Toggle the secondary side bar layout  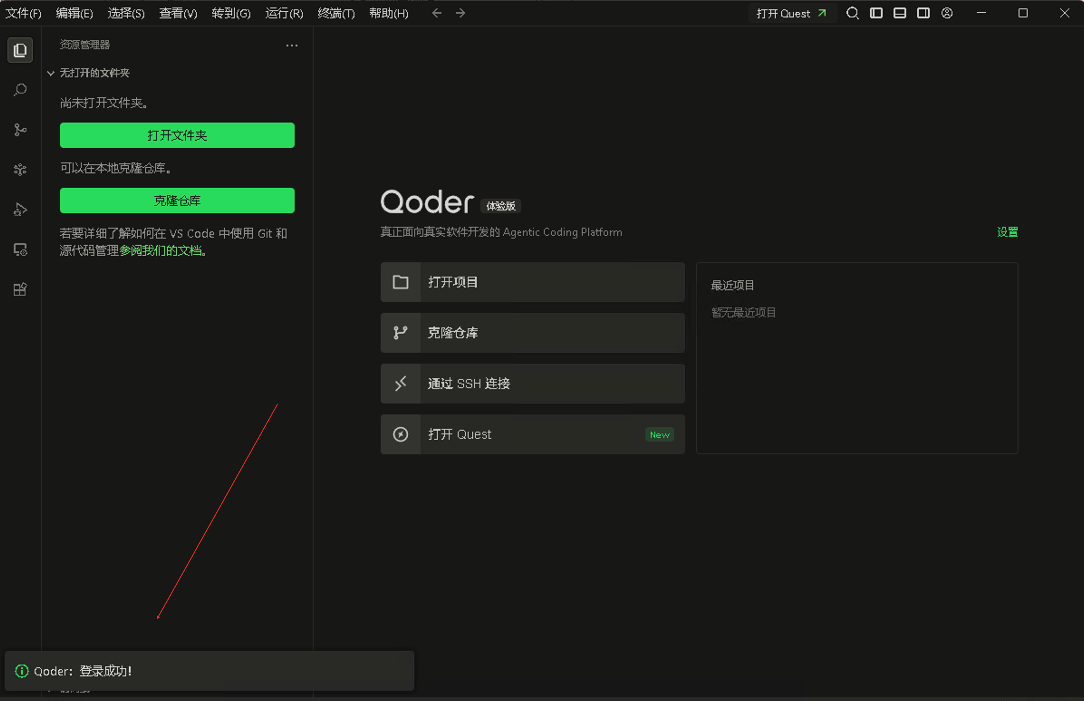click(x=924, y=13)
